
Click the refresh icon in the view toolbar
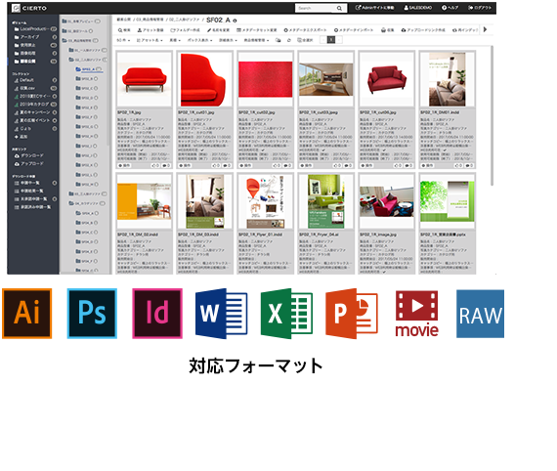pos(289,40)
